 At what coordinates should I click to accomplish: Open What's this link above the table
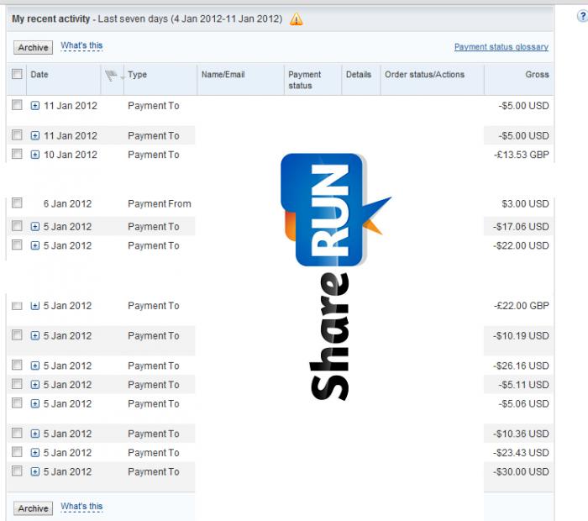[81, 45]
